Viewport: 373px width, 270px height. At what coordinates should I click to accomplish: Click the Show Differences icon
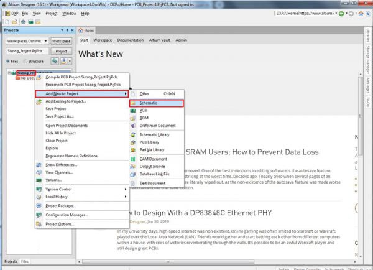click(39, 165)
